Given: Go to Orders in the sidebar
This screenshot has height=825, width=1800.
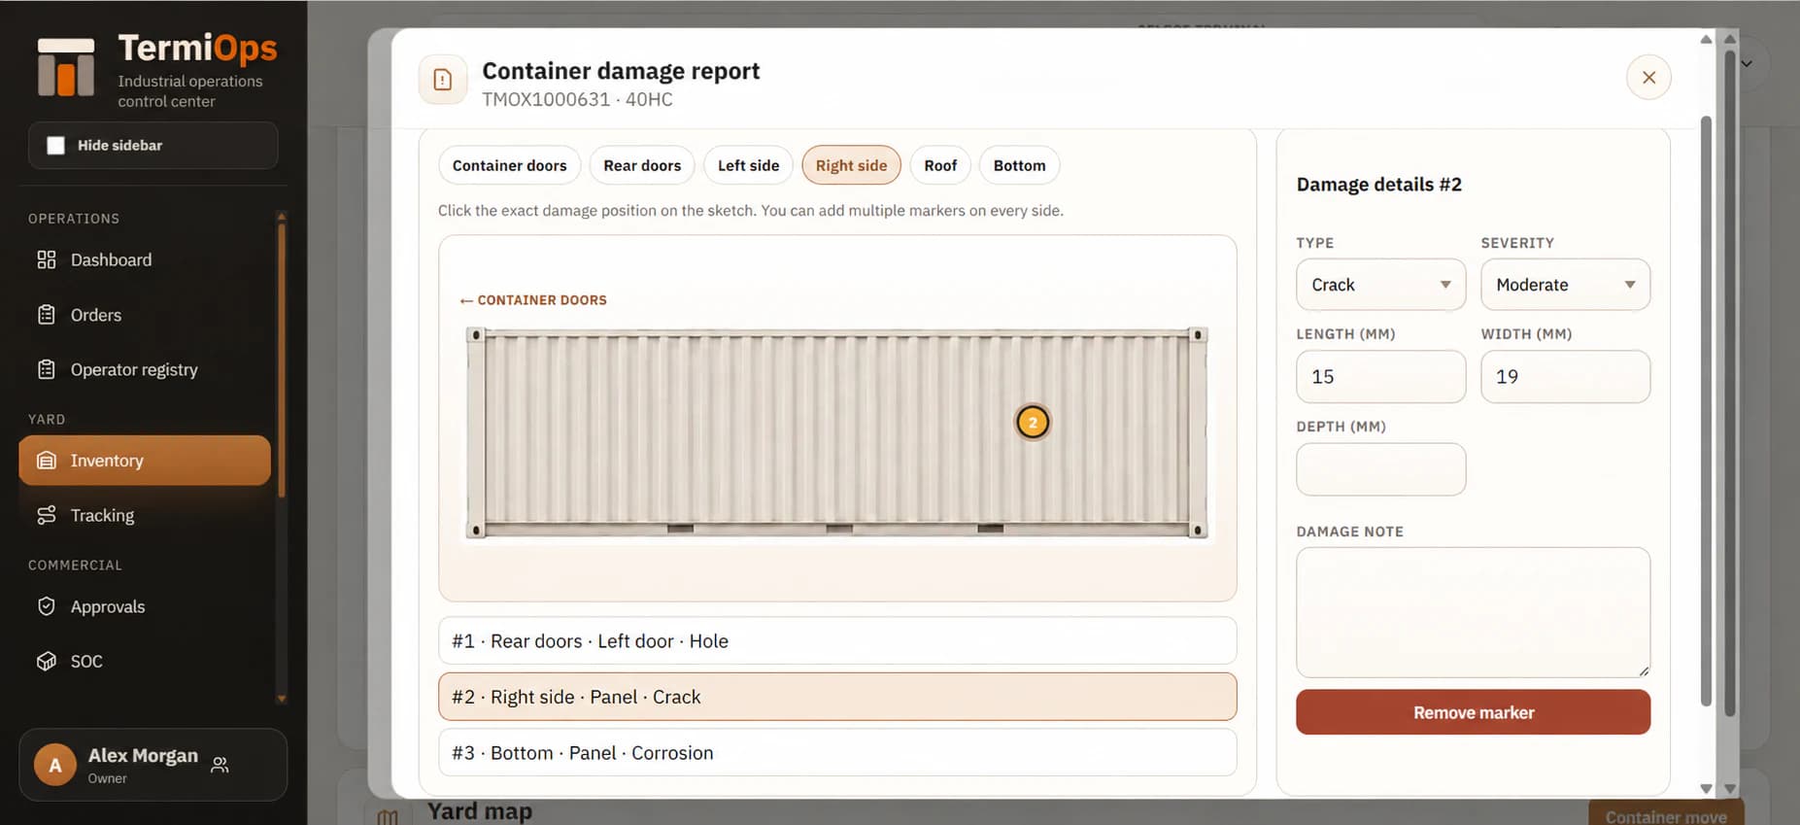Looking at the screenshot, I should click(x=145, y=315).
